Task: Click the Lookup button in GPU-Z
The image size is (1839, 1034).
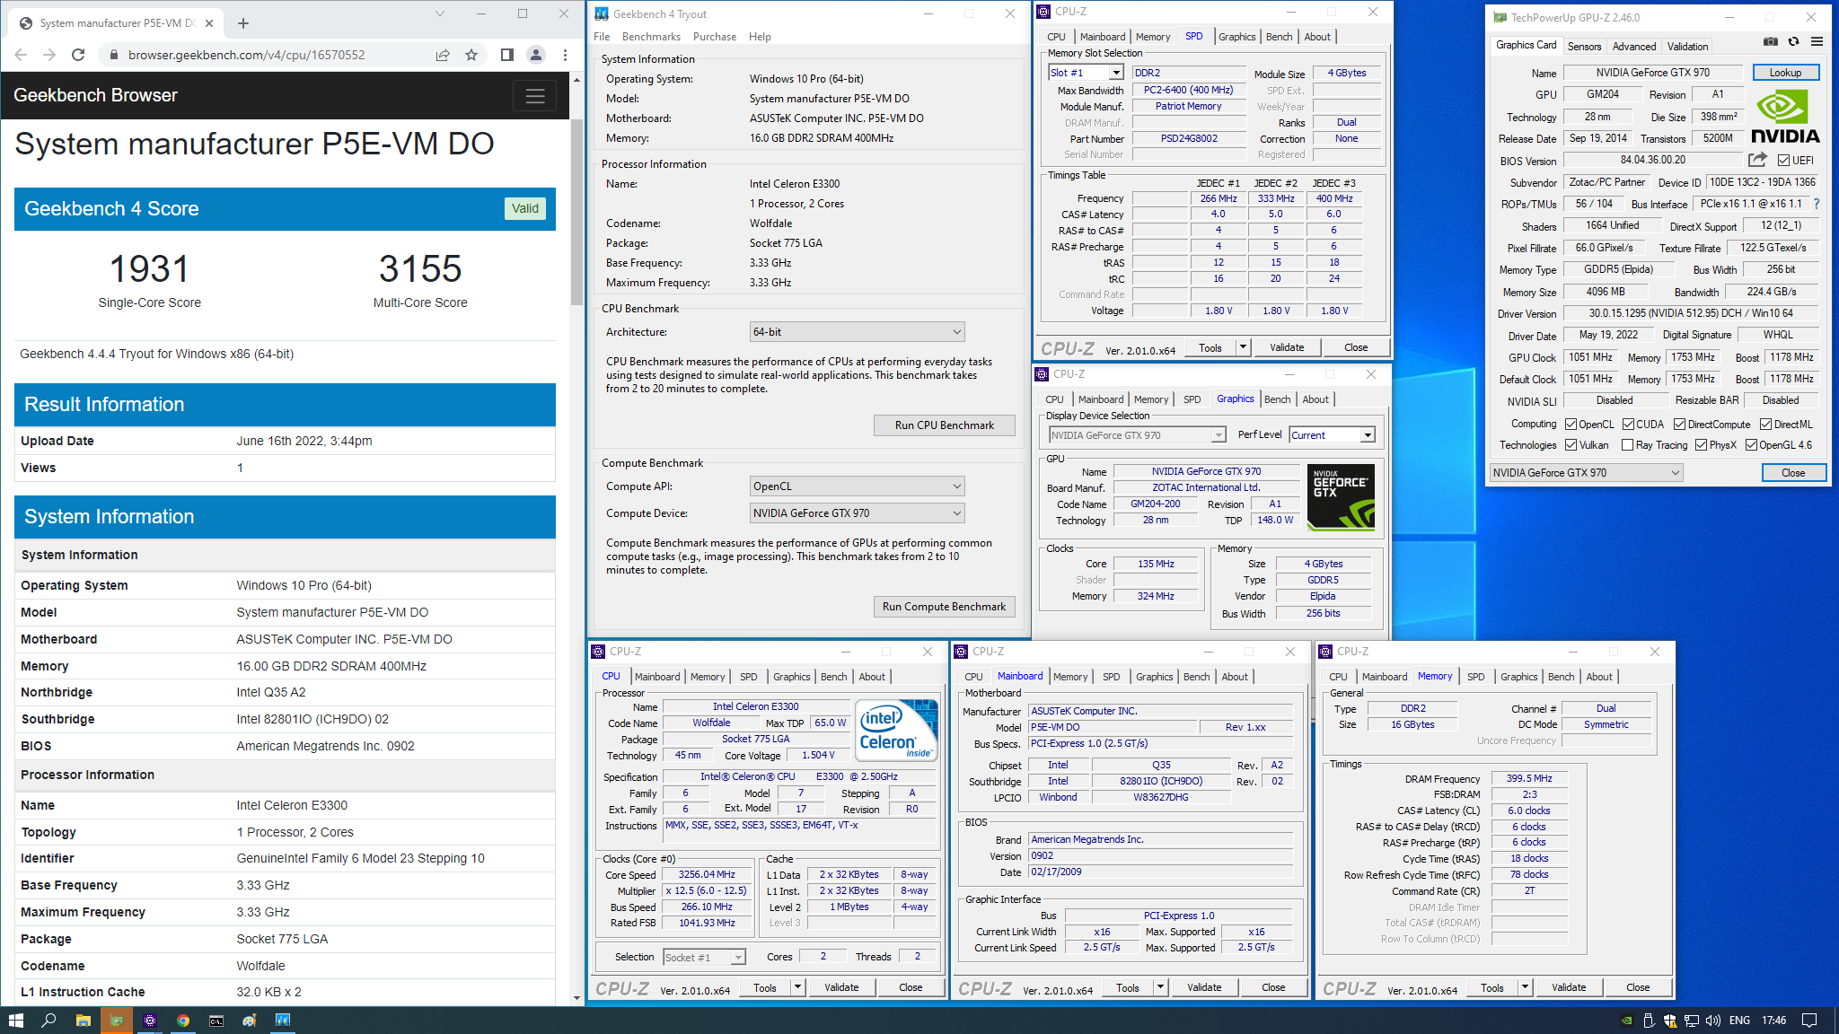Action: coord(1785,73)
